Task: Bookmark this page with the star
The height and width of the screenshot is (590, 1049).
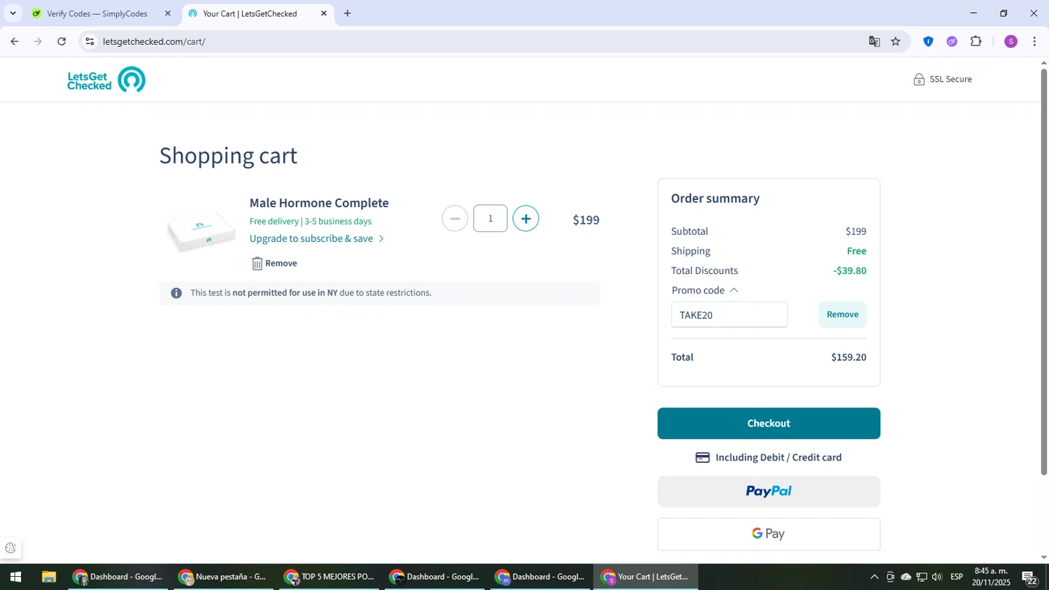Action: (896, 41)
